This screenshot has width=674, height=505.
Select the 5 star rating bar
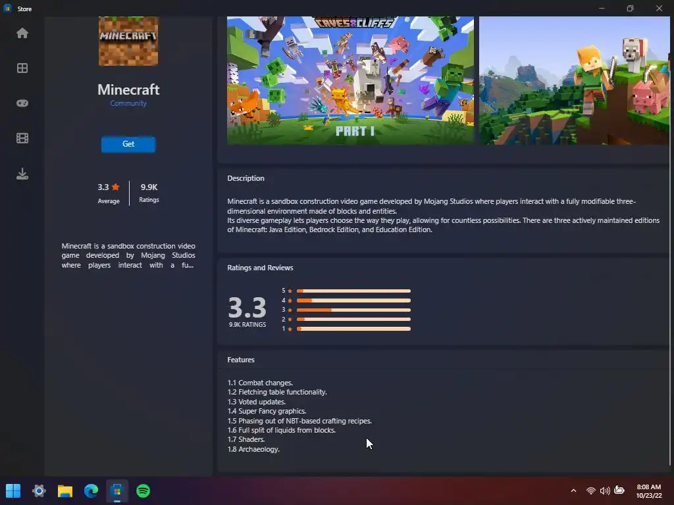353,291
